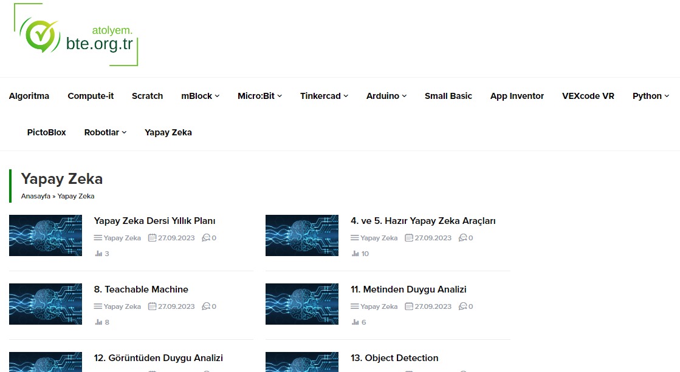Viewport: 680px width, 372px height.
Task: Click thumbnail of Hazır Yapay Zeka Araçları post
Action: click(302, 235)
